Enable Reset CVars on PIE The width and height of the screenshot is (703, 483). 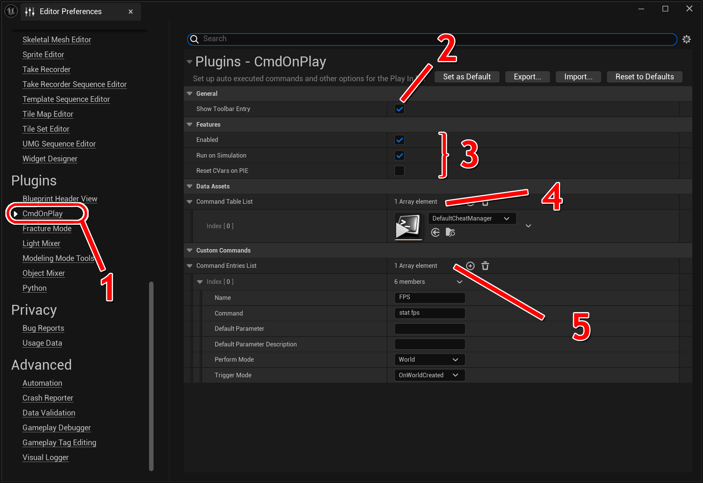tap(399, 171)
